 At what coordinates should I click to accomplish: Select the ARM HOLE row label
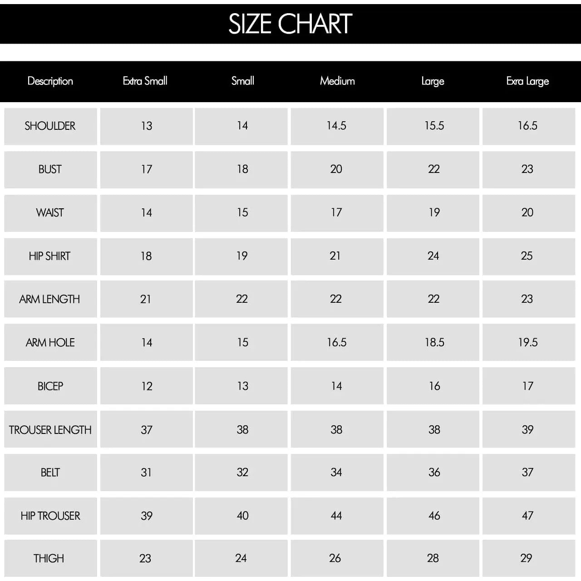click(50, 343)
